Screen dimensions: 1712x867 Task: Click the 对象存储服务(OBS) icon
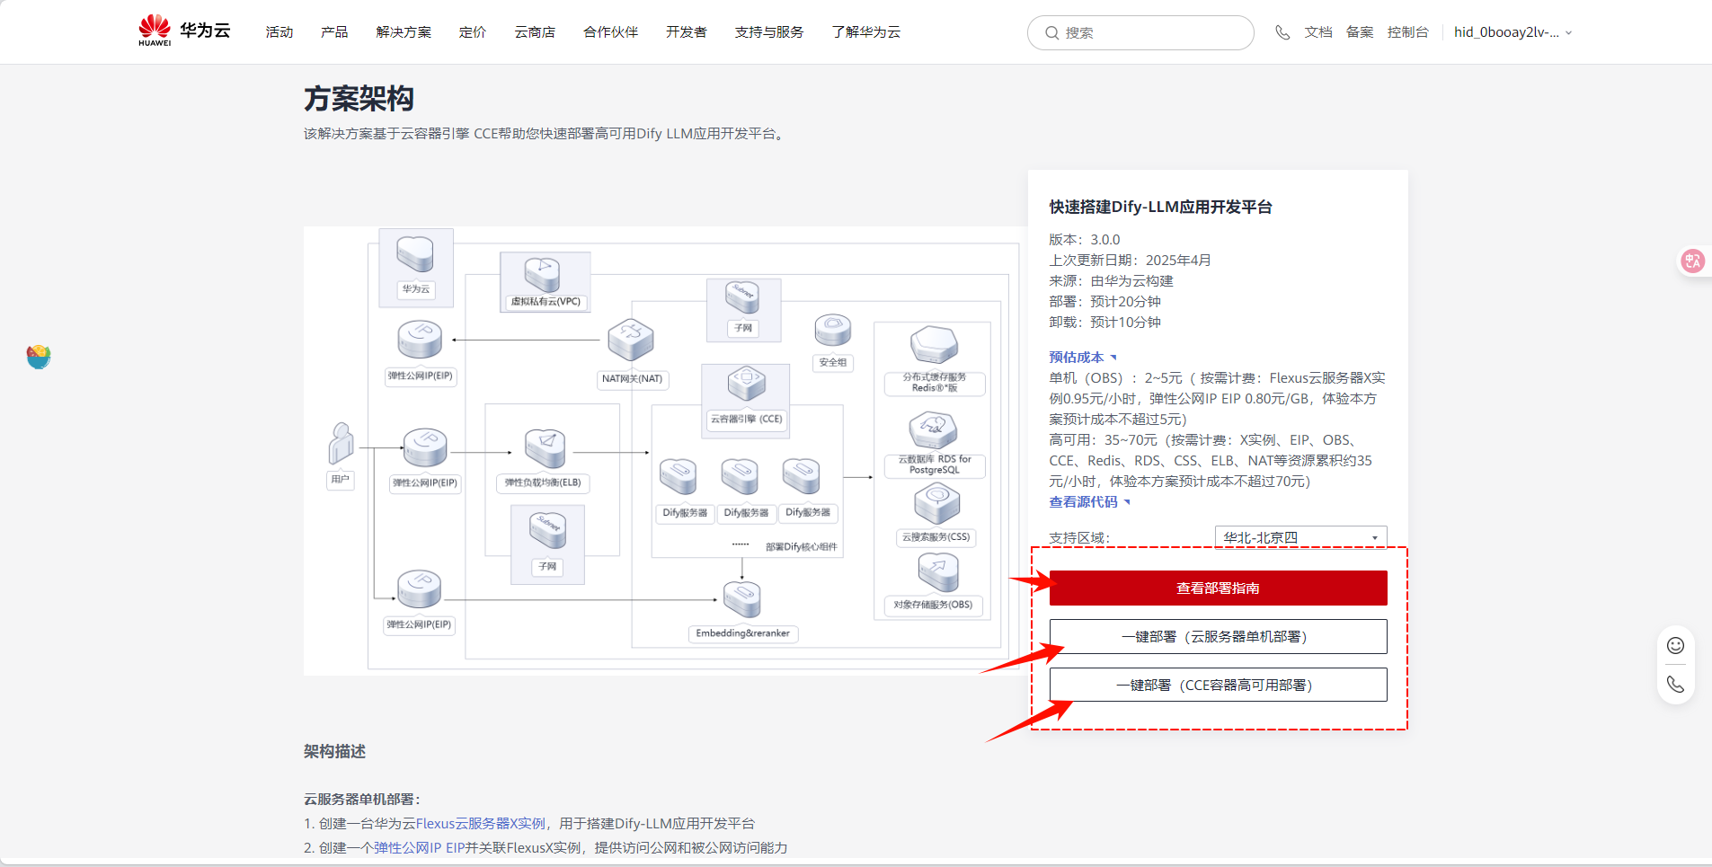pos(938,571)
